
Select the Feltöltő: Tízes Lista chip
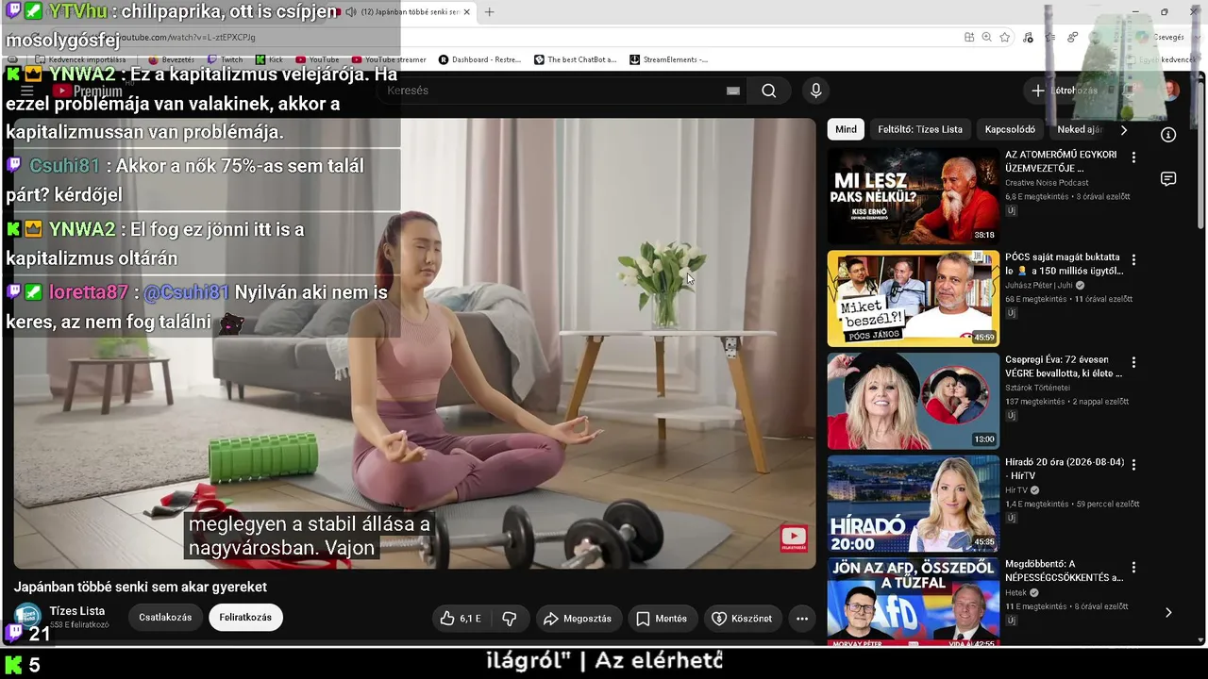pyautogui.click(x=920, y=129)
